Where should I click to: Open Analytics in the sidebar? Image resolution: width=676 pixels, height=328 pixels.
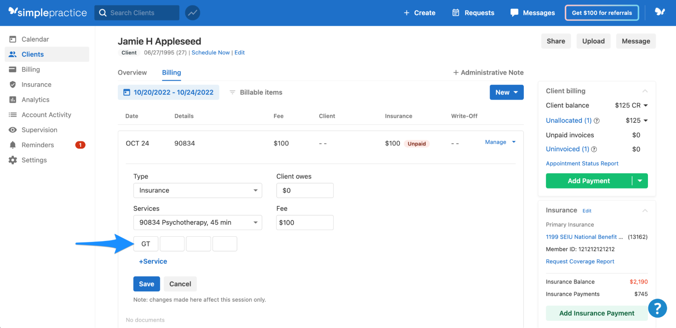click(35, 100)
